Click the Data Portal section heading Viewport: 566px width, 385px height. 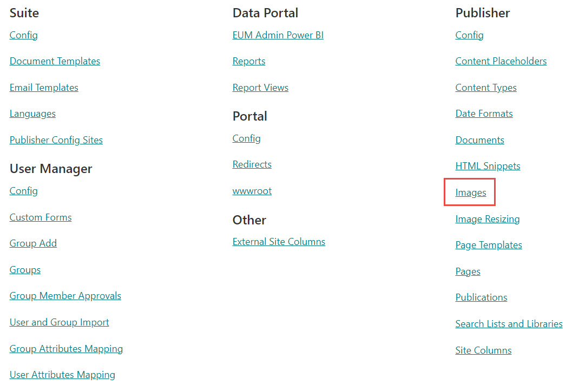coord(265,13)
